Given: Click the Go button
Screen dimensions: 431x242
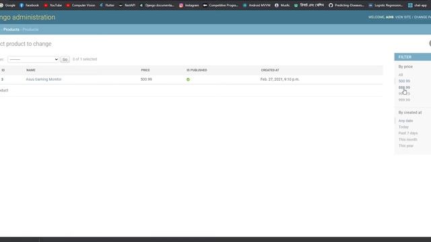Looking at the screenshot, I should (65, 59).
